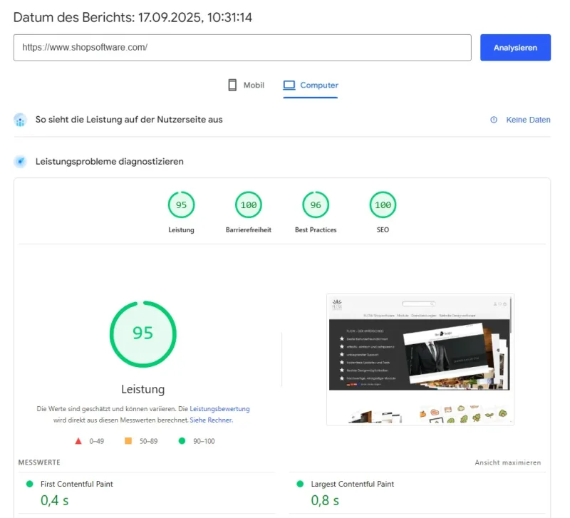The image size is (570, 518).
Task: Click the computer monitor icon
Action: [x=289, y=86]
